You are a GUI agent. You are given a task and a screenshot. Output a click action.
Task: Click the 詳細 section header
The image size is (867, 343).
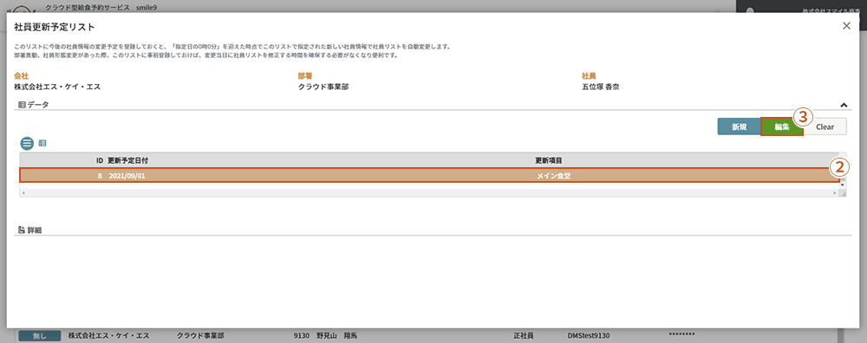coord(35,230)
